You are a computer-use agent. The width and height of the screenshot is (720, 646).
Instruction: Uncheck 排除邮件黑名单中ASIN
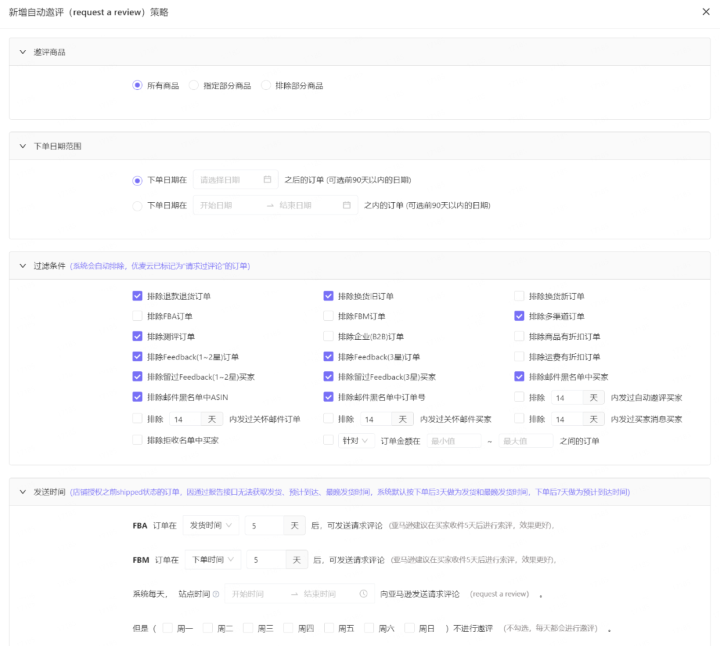click(137, 397)
